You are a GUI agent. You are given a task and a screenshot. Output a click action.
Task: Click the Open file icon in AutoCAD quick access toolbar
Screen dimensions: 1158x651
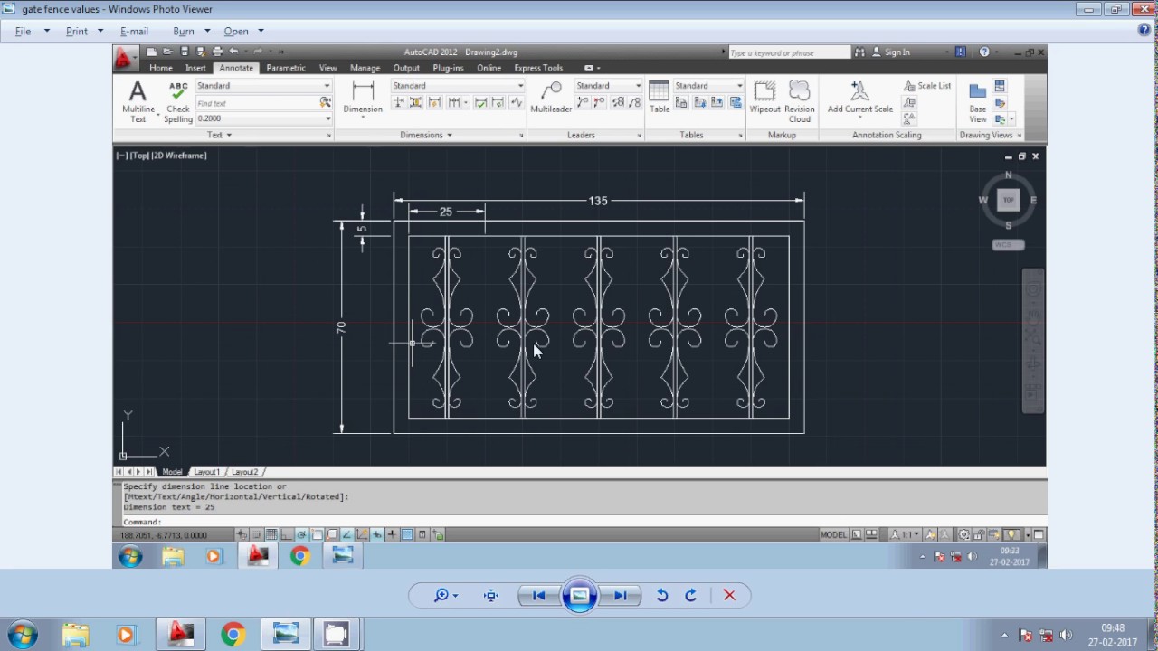pyautogui.click(x=167, y=52)
